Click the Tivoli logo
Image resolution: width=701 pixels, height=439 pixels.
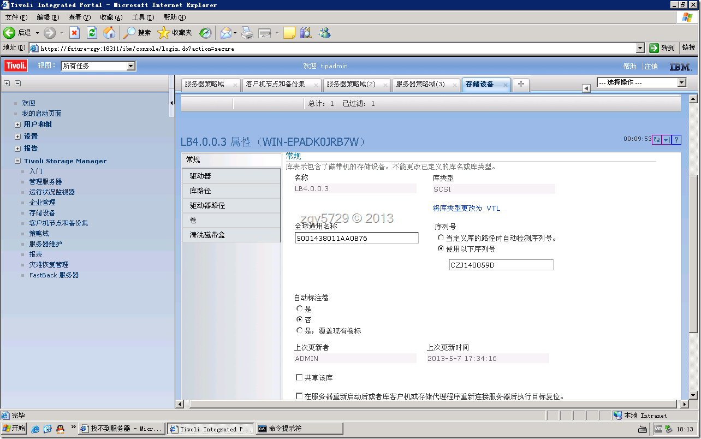16,66
